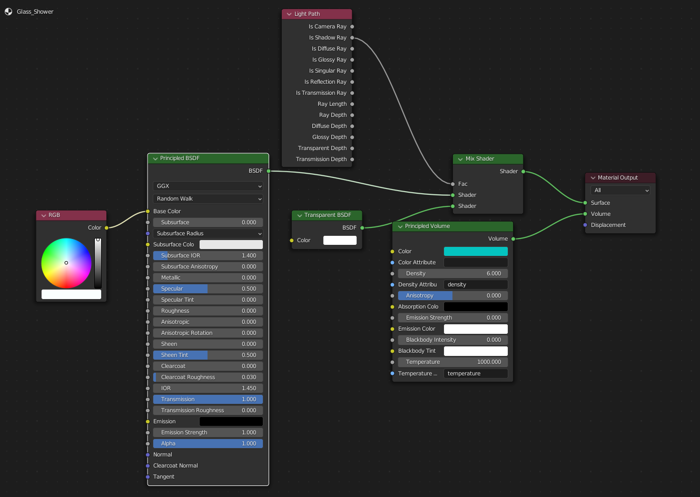Click the RGB node color wheel
Image resolution: width=700 pixels, height=497 pixels.
point(66,263)
